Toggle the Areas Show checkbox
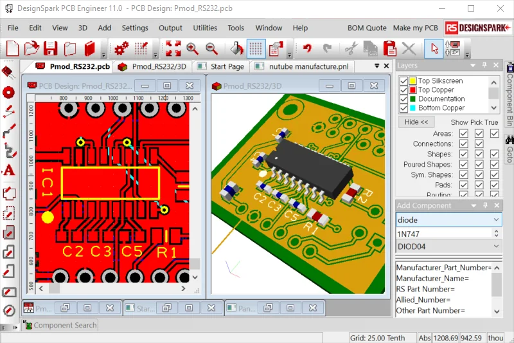 pyautogui.click(x=463, y=133)
